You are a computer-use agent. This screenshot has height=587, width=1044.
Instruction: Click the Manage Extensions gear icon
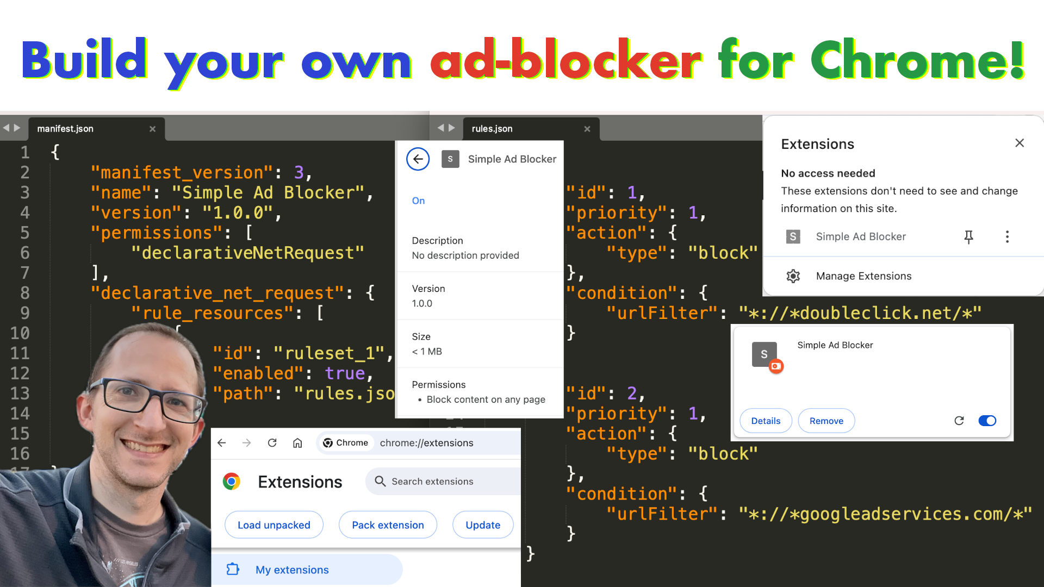(x=793, y=276)
